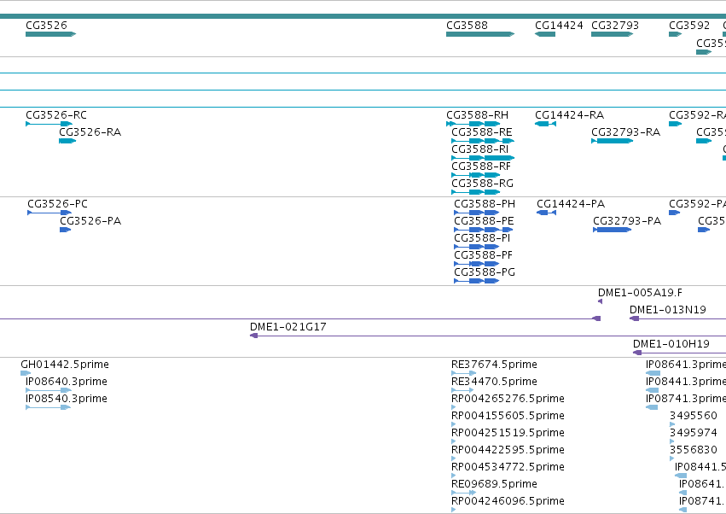Click transcript CG3588-RE
This screenshot has height=514, width=726.
point(483,141)
